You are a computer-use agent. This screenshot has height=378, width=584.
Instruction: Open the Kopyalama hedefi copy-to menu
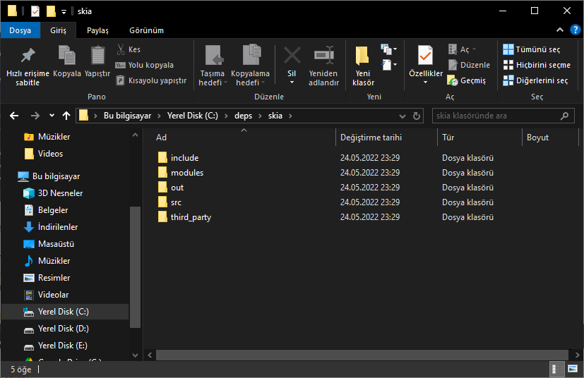(250, 66)
